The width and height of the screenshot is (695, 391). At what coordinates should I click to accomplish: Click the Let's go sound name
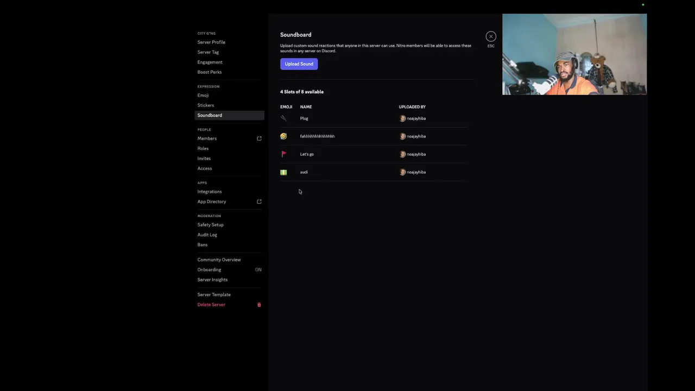pos(307,154)
